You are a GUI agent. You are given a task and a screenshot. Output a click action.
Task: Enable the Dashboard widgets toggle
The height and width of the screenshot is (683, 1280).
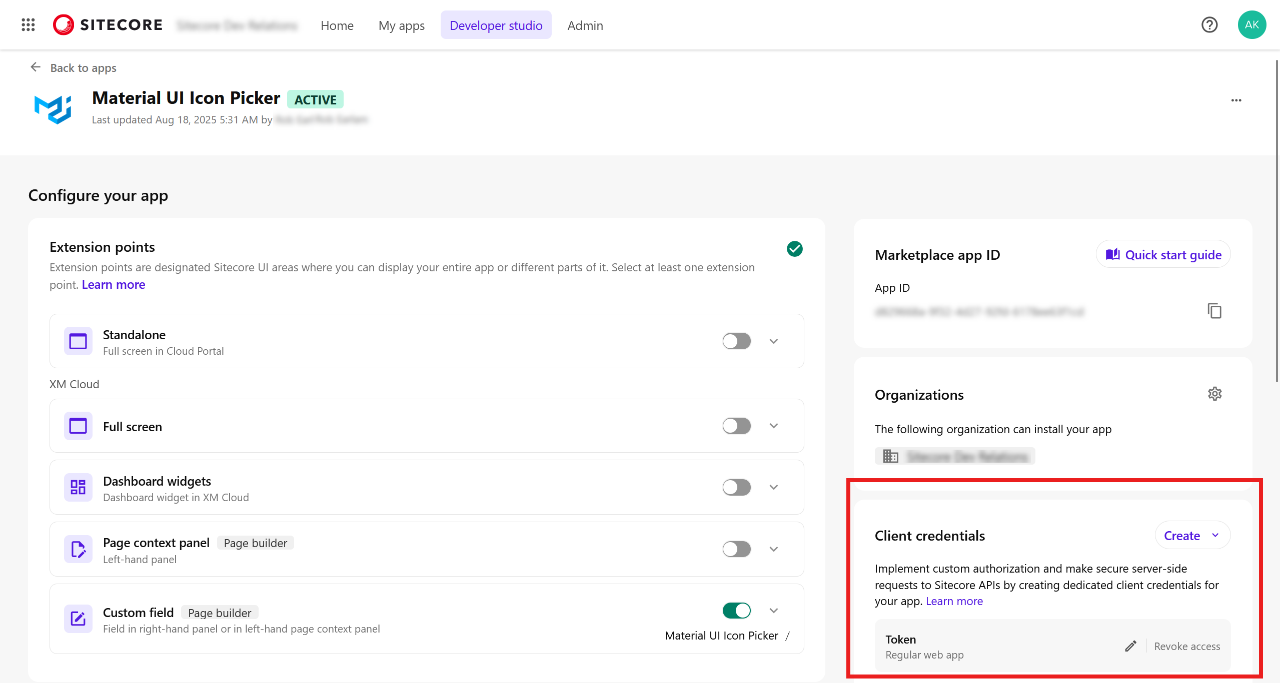(736, 487)
